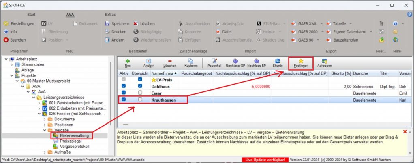Click the Speichern button in ribbon
This screenshot has width=415, height=164.
click(x=117, y=23)
